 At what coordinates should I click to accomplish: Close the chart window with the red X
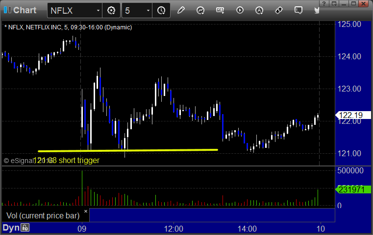point(364,3)
